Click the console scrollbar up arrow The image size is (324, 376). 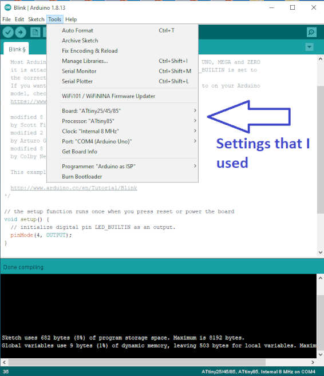(321, 278)
